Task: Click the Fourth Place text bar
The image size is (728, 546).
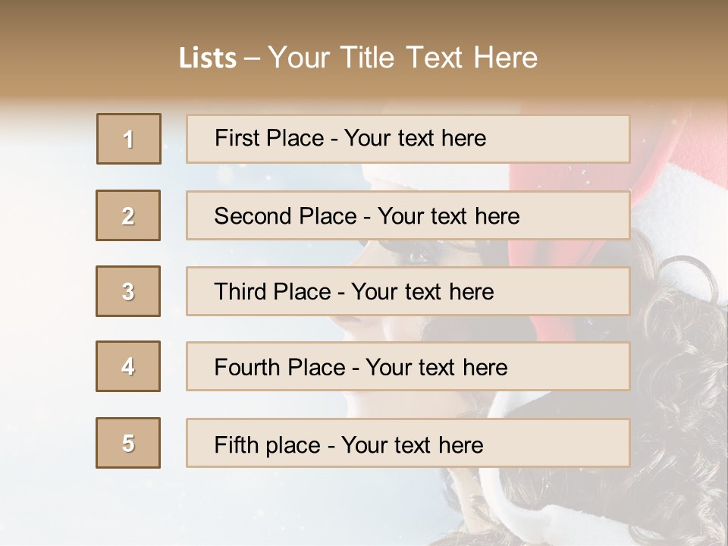Action: 408,366
